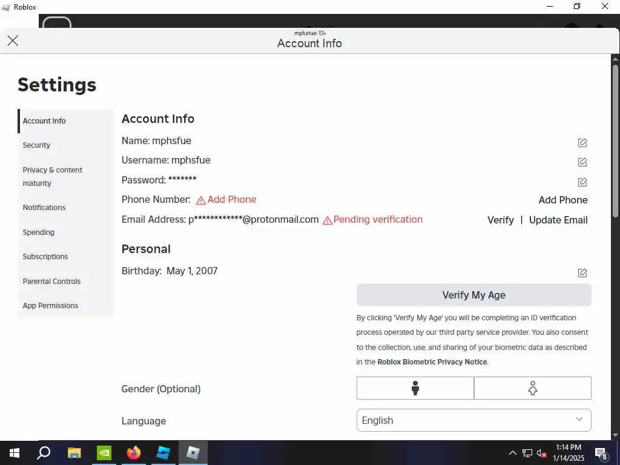Click the Birthday text May 1, 2007
Viewport: 620px width, 465px height.
pyautogui.click(x=192, y=271)
